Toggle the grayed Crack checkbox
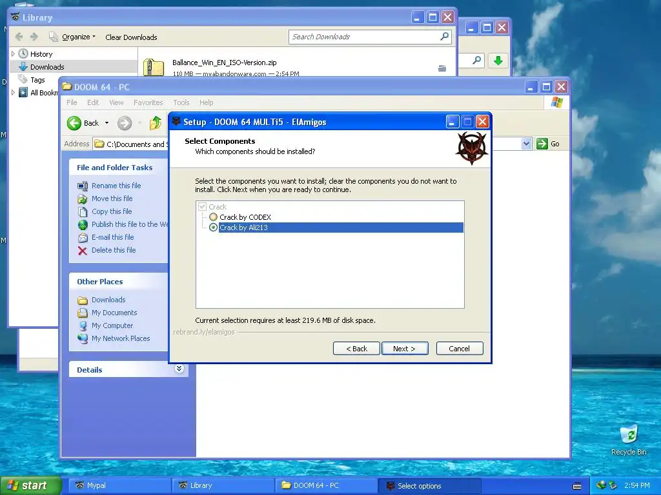 click(x=202, y=207)
